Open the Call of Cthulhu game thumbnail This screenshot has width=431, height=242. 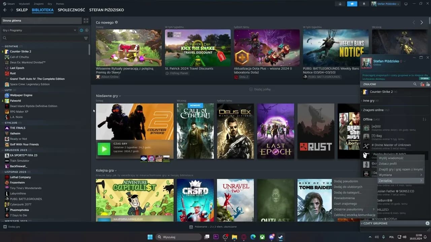click(x=195, y=131)
